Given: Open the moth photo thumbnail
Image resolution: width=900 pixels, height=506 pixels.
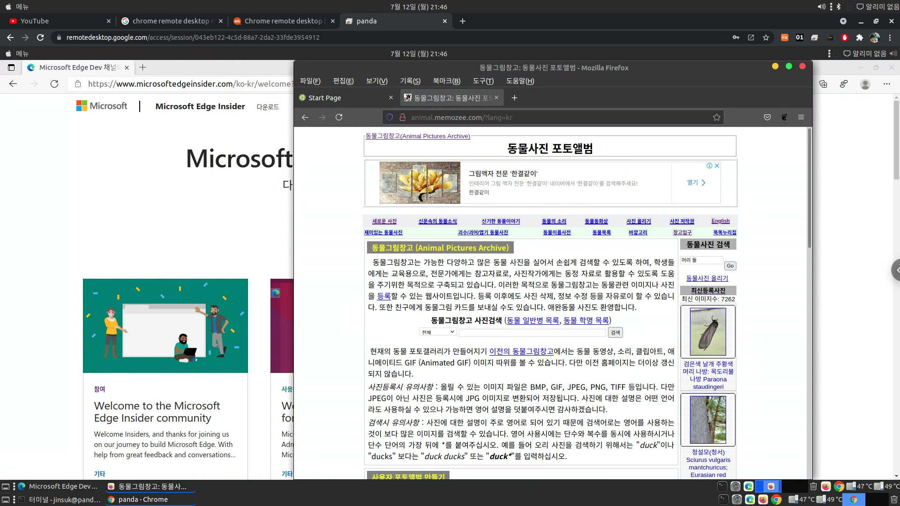Looking at the screenshot, I should (708, 332).
